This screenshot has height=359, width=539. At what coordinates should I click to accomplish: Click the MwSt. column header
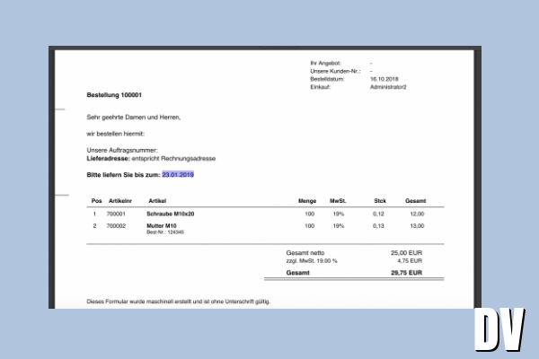339,200
